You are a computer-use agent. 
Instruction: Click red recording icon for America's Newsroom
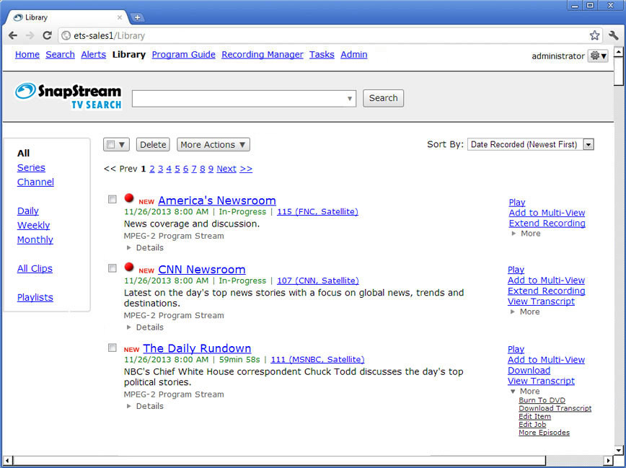tap(129, 198)
